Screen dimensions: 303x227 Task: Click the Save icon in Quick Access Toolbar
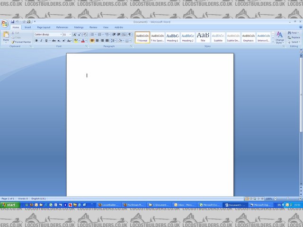(x=13, y=22)
